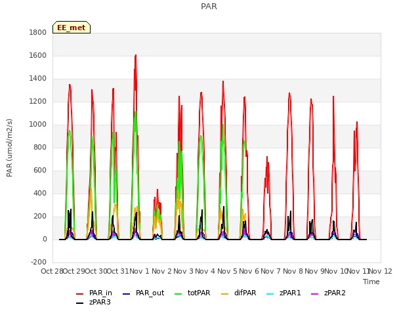This screenshot has height=315, width=420.
Task: Click the red PAR_in peak on Nov 7
Action: [x=267, y=157]
